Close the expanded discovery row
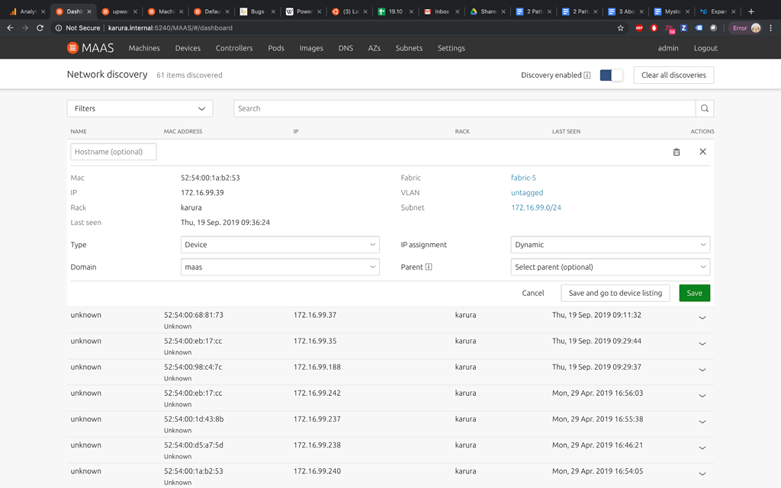Screen dimensions: 781x488 [x=702, y=152]
